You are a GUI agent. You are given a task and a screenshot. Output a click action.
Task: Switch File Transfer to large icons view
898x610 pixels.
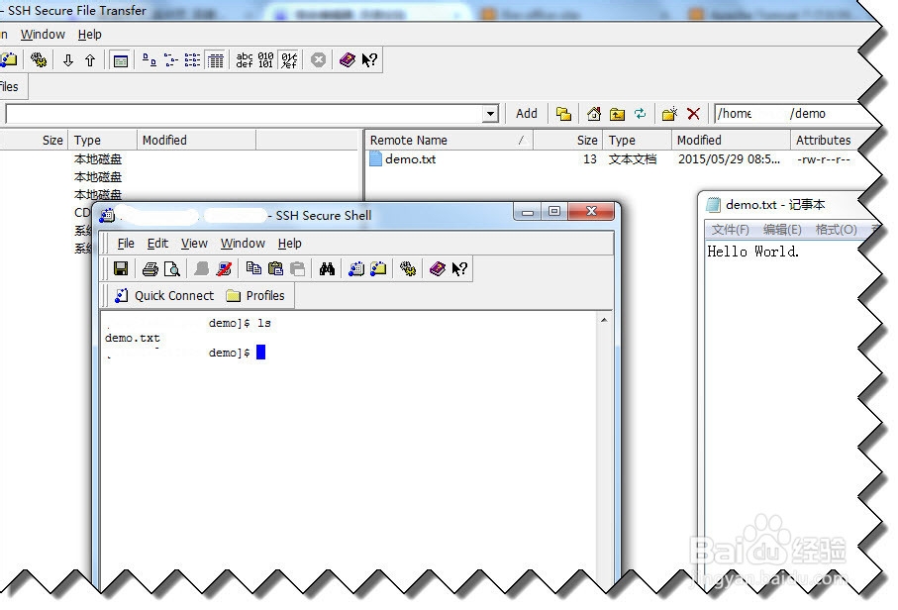(x=149, y=59)
